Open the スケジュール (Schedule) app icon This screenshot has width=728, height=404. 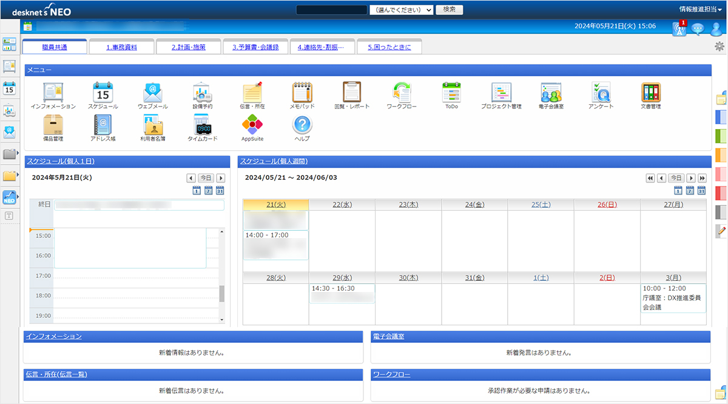(103, 91)
